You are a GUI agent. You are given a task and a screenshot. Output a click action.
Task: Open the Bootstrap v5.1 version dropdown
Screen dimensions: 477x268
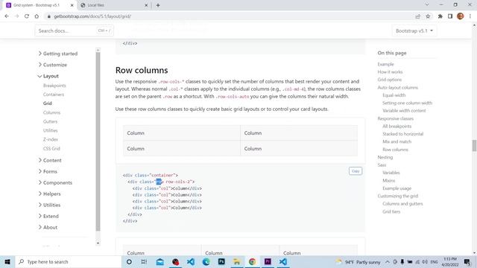[x=414, y=31]
